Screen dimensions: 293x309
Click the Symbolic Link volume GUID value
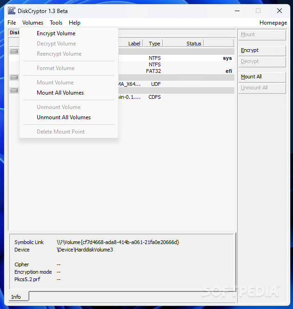(x=118, y=242)
